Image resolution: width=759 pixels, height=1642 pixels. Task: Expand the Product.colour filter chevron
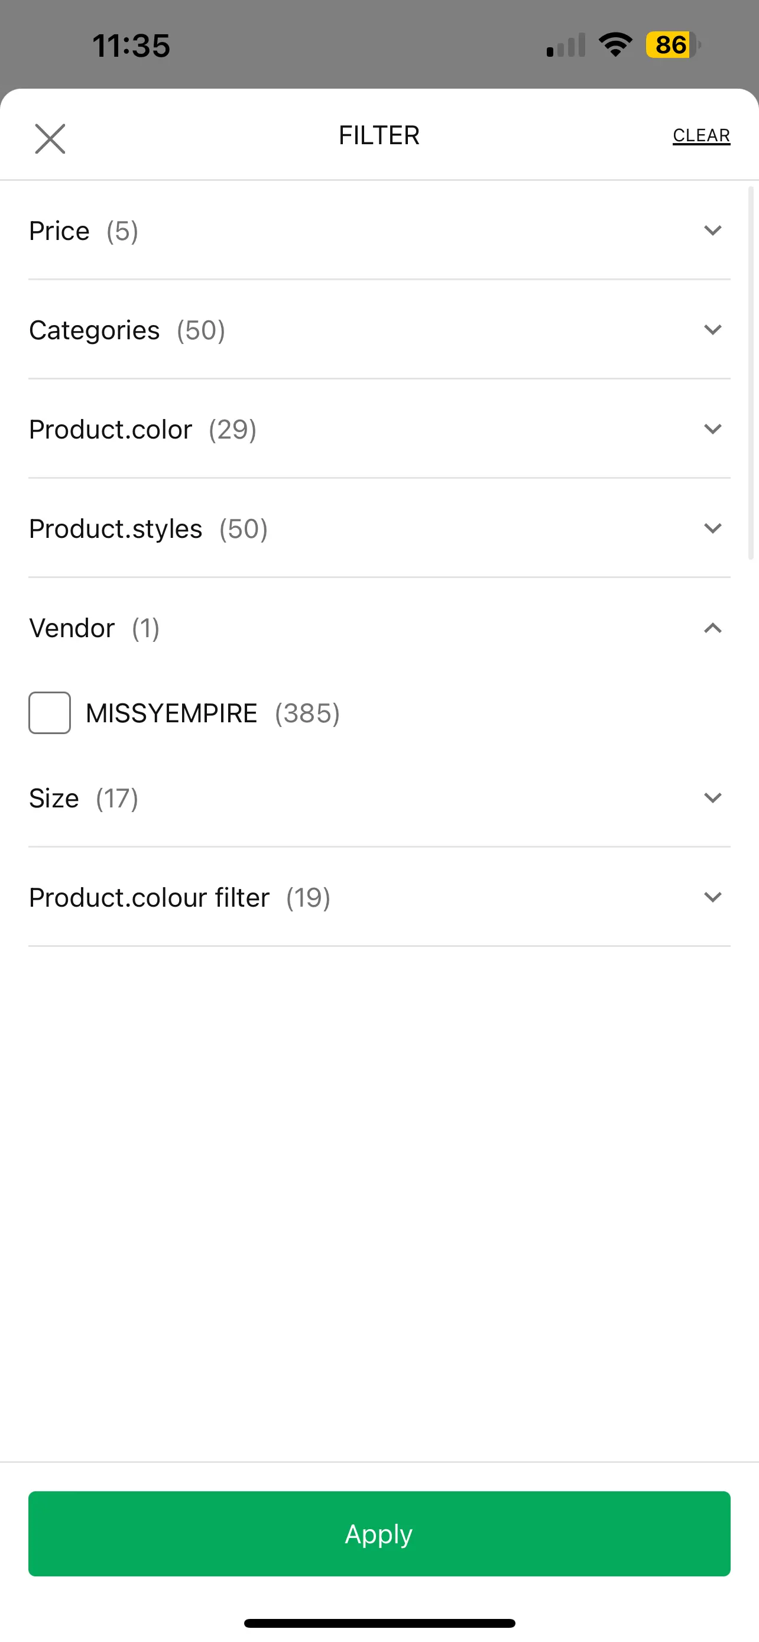(x=712, y=897)
